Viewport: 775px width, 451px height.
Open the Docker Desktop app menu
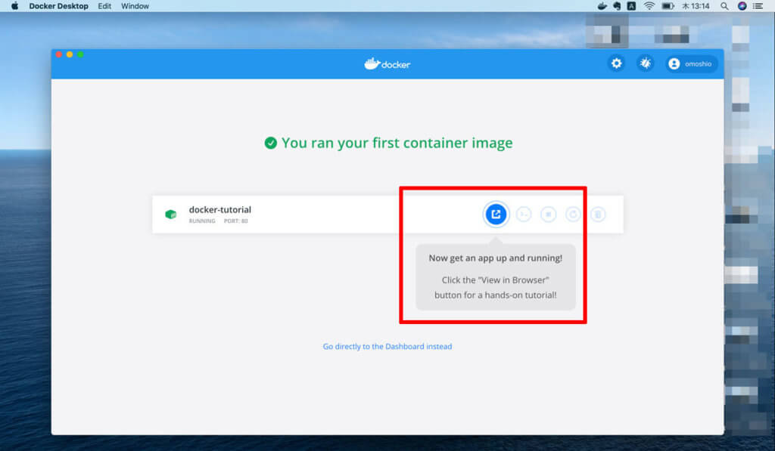(x=58, y=6)
